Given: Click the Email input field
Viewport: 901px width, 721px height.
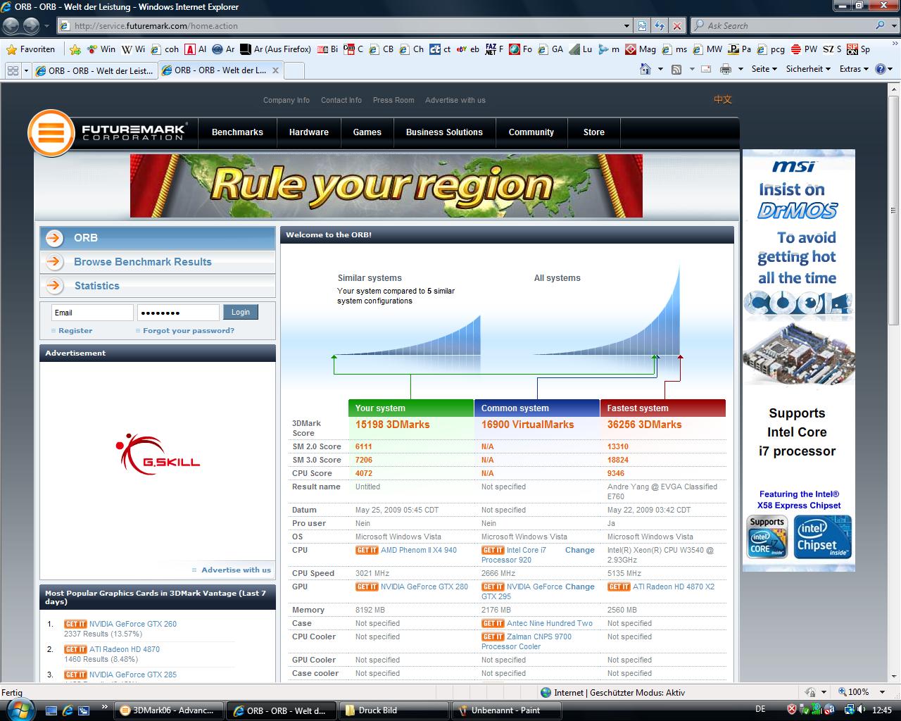Looking at the screenshot, I should point(92,313).
